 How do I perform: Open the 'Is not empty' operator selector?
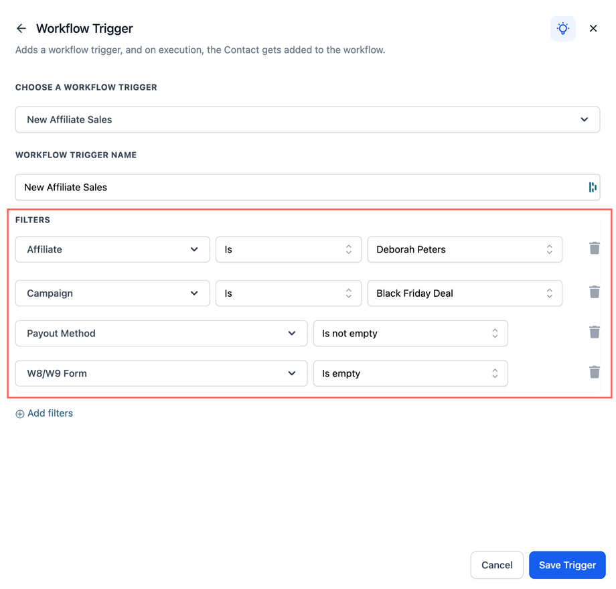click(x=410, y=333)
